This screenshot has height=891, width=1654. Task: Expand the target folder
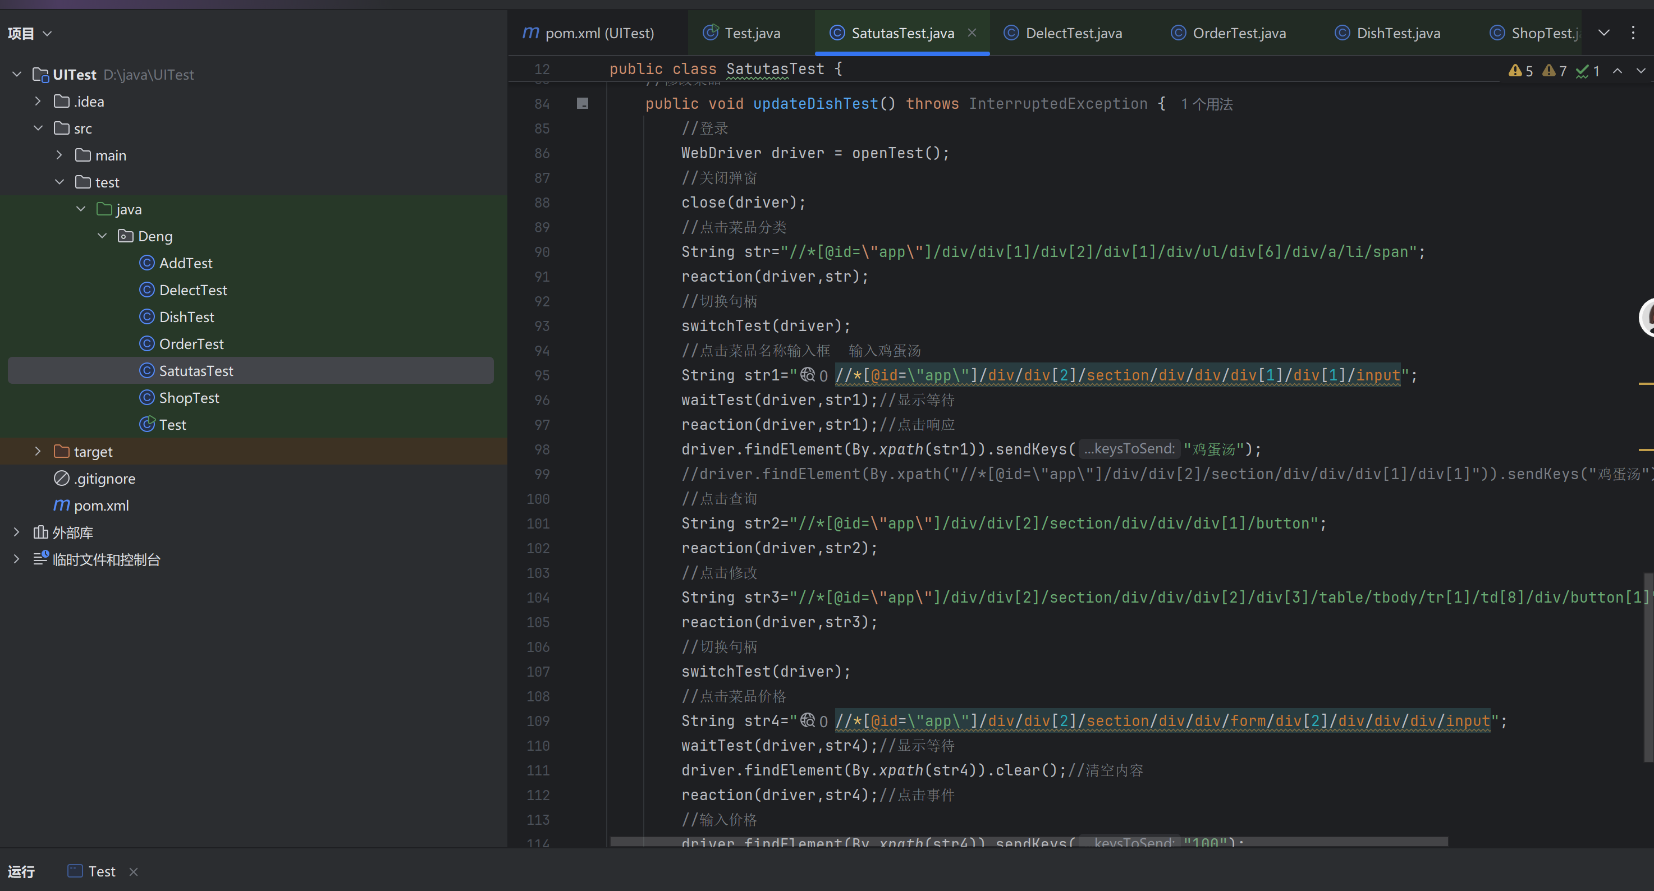click(38, 451)
